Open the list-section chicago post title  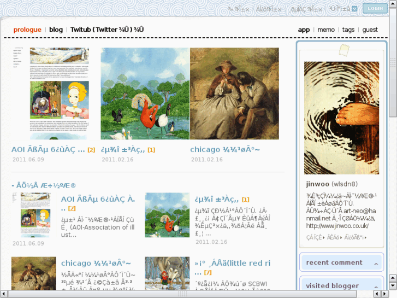[96, 263]
